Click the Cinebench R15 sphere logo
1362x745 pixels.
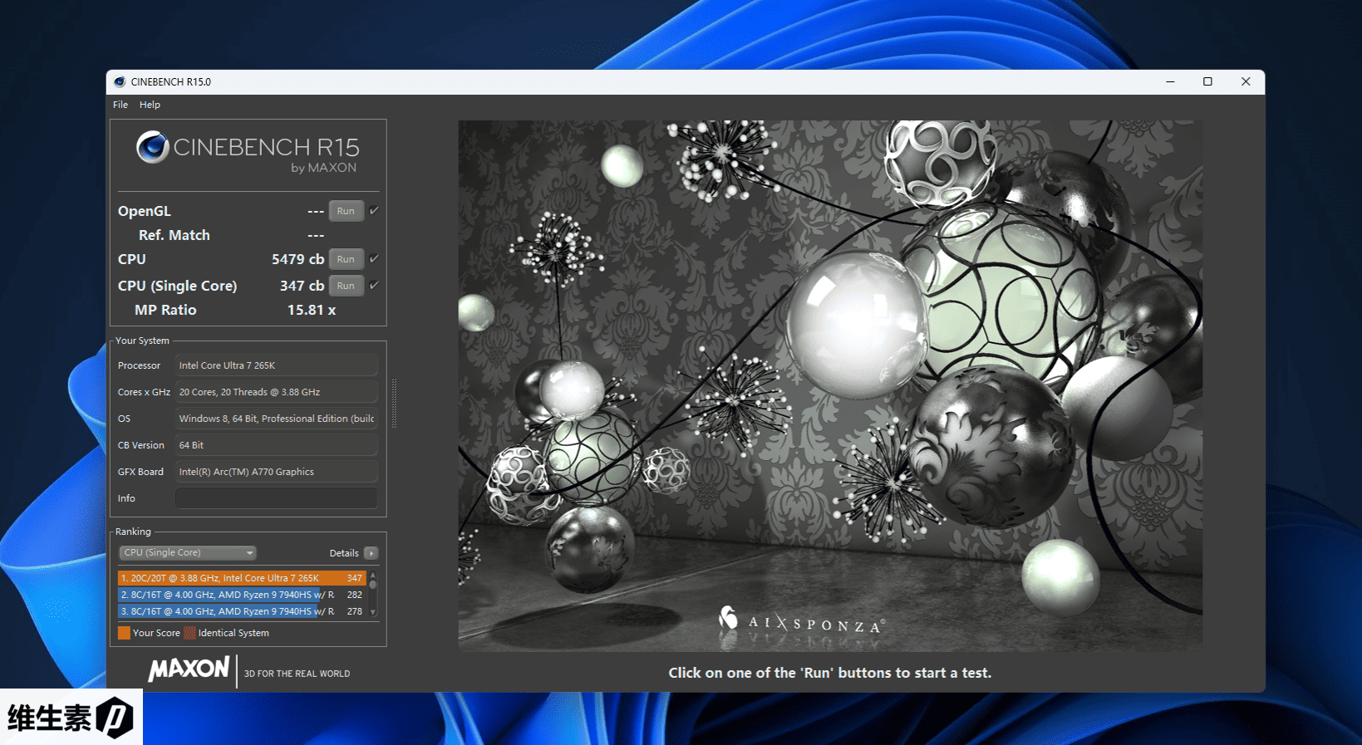pyautogui.click(x=153, y=147)
